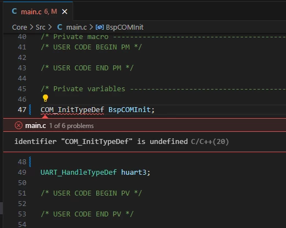286x228 pixels.
Task: Open the Core breadcrumb folder
Action: coord(19,27)
